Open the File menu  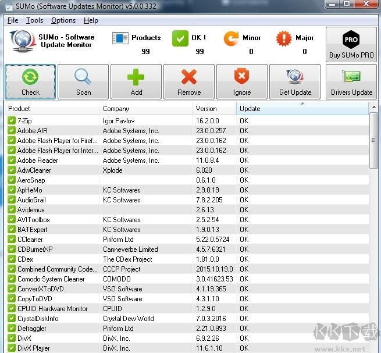coord(13,20)
